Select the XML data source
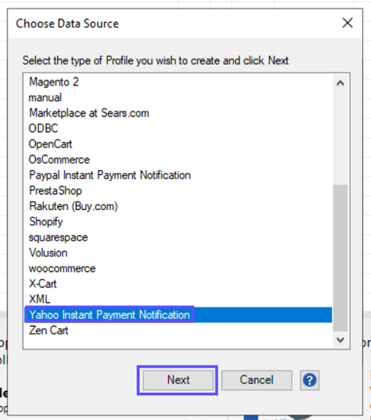This screenshot has width=371, height=420. 39,299
